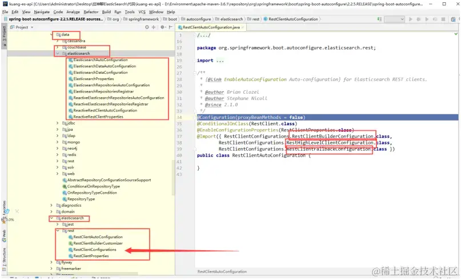The height and width of the screenshot is (280, 461).
Task: Click the locate/scroll-from-source target icon
Action: 147,27
